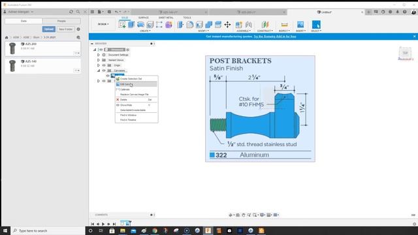Undo the last action
Viewport: 418px width, 235px height.
tap(116, 12)
